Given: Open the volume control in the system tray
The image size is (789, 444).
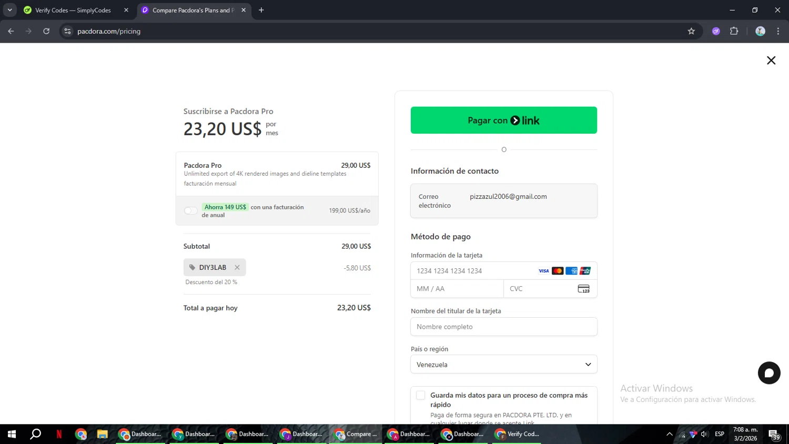Looking at the screenshot, I should [x=704, y=434].
